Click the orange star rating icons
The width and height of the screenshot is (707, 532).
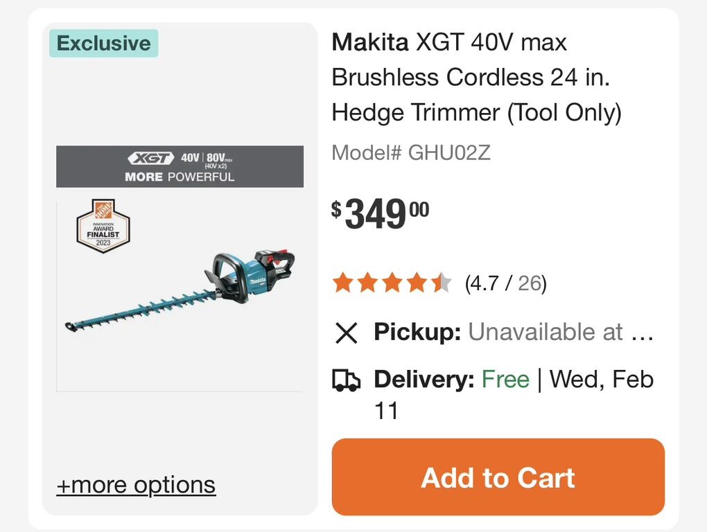pyautogui.click(x=392, y=283)
